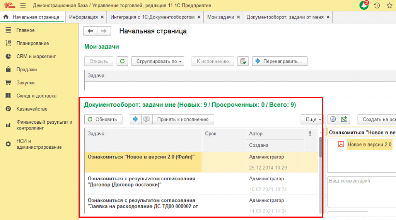The width and height of the screenshot is (396, 220).
Task: Click the К исполнению button
Action: coord(213,61)
